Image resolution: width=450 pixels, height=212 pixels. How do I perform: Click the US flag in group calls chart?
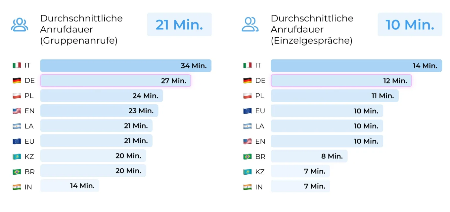(x=17, y=111)
